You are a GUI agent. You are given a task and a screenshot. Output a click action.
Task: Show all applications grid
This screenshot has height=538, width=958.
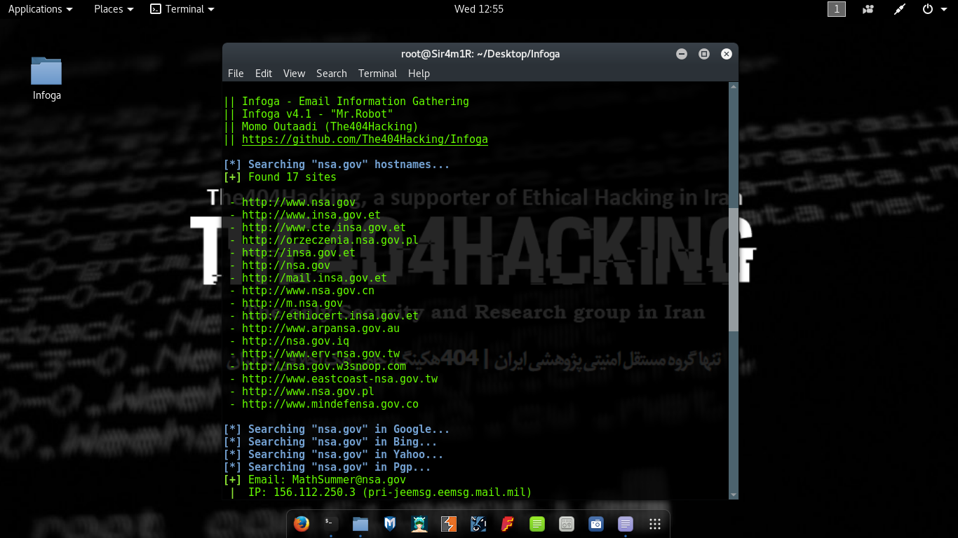pyautogui.click(x=655, y=524)
